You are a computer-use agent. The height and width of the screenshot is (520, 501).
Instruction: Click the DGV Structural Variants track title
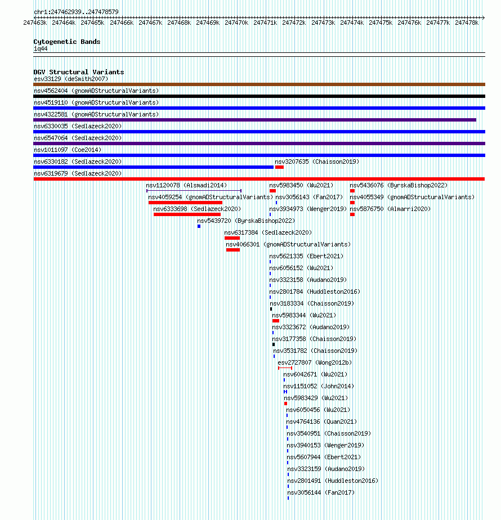pos(79,72)
